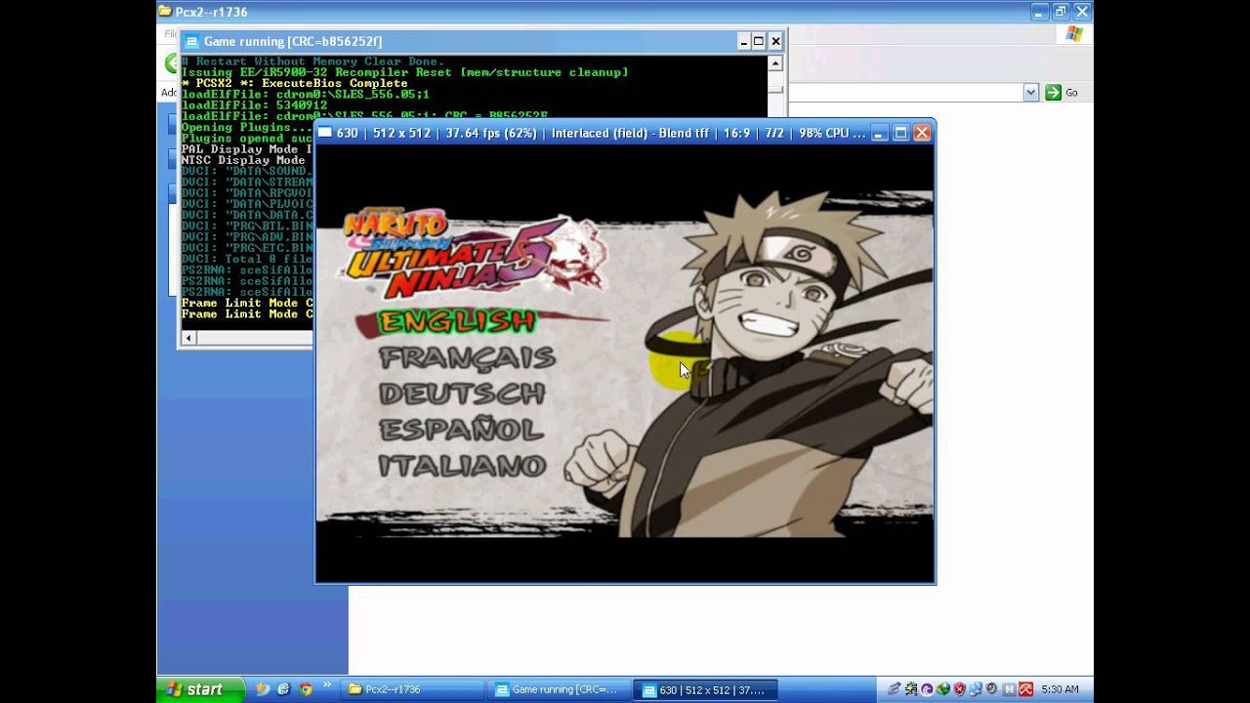Click the gray N tray icon
Screen dimensions: 1250x703
[x=1010, y=689]
